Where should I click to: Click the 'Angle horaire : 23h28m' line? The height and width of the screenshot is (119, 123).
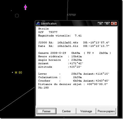60,60
